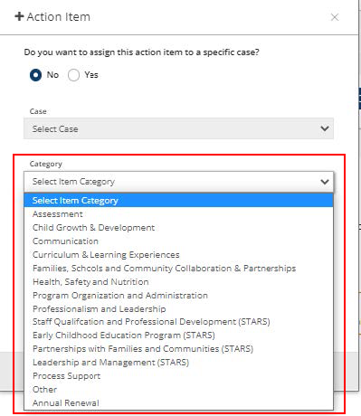The width and height of the screenshot is (361, 416).
Task: Select the Yes radio button
Action: coord(73,75)
